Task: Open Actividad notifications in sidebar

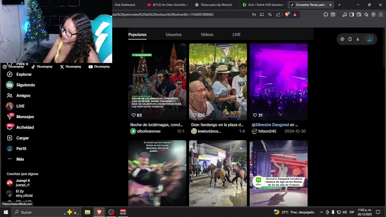Action: click(21, 127)
